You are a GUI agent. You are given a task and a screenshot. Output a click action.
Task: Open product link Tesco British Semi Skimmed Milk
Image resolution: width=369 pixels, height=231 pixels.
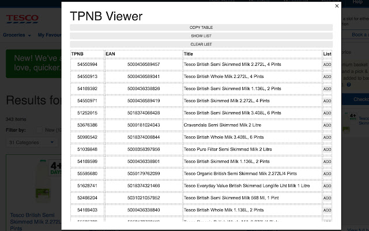35,222
